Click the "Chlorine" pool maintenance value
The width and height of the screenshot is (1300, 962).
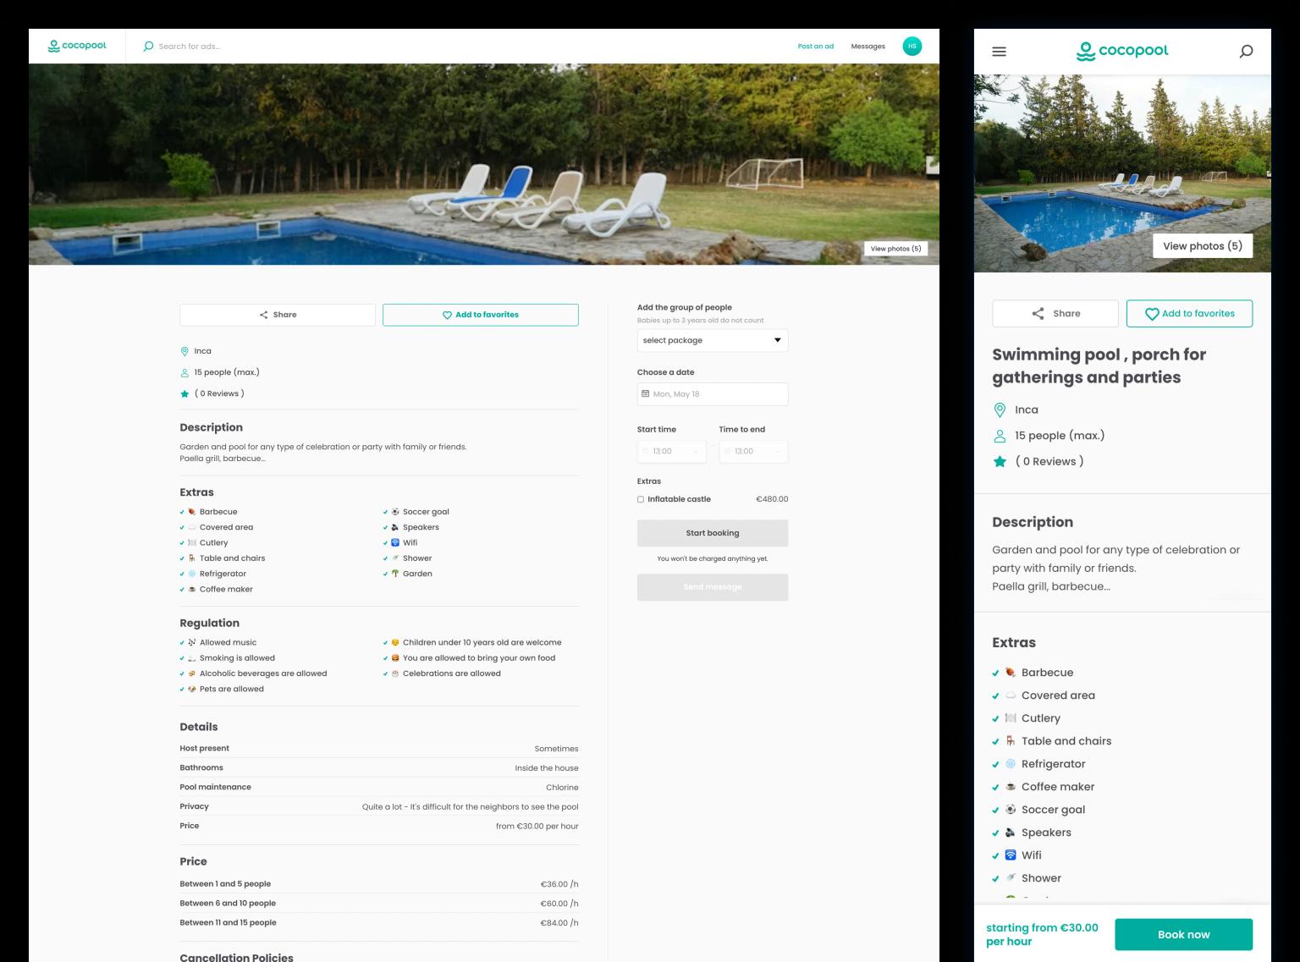point(563,788)
